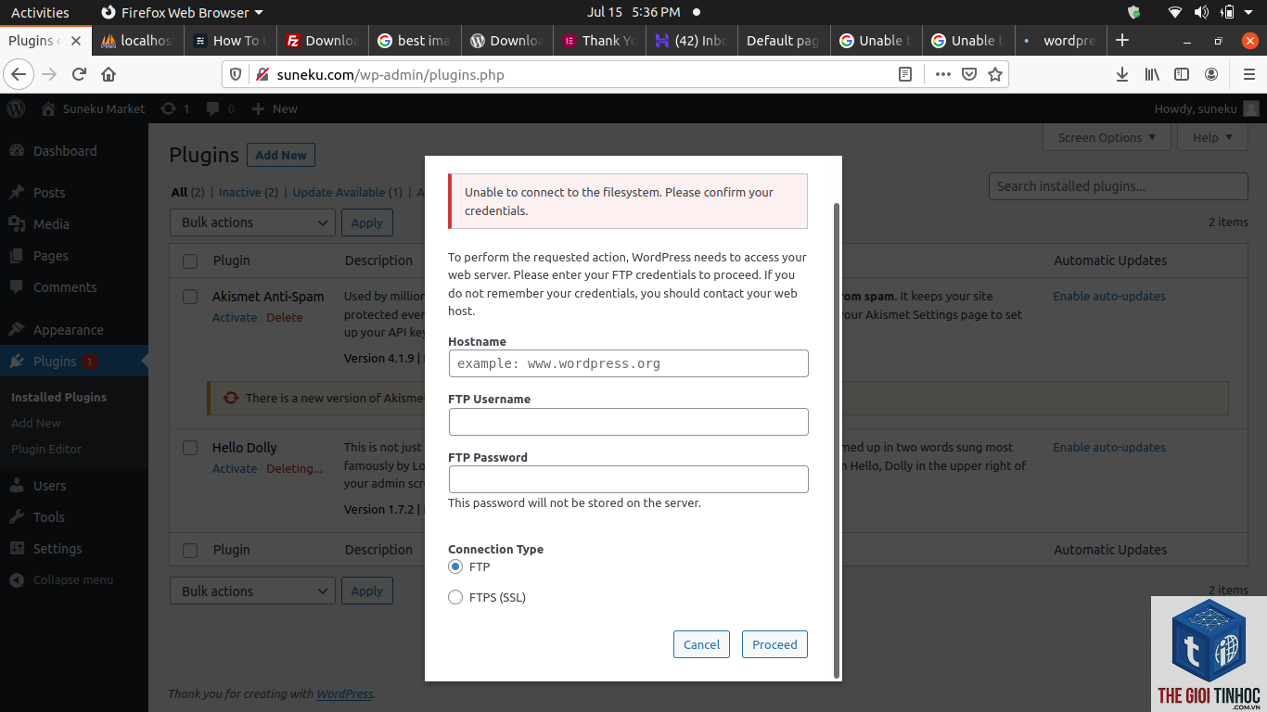Tick the Hello Dolly checkbox
Screen dimensions: 1267x712
coord(190,448)
